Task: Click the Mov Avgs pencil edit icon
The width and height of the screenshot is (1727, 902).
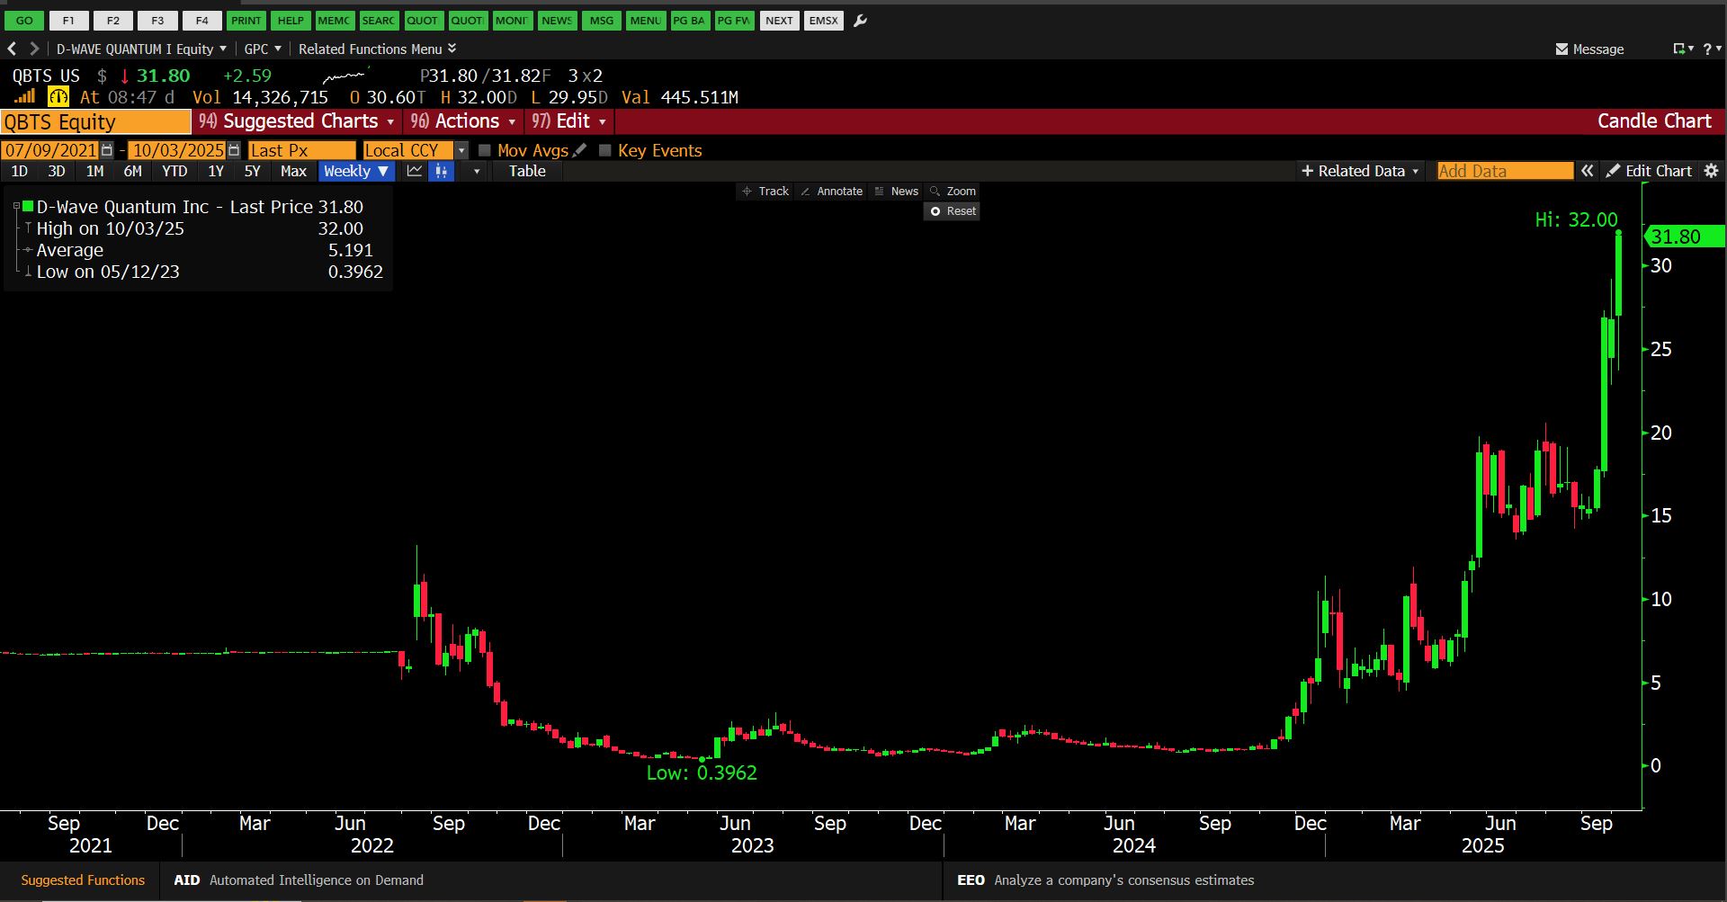Action: pyautogui.click(x=579, y=150)
